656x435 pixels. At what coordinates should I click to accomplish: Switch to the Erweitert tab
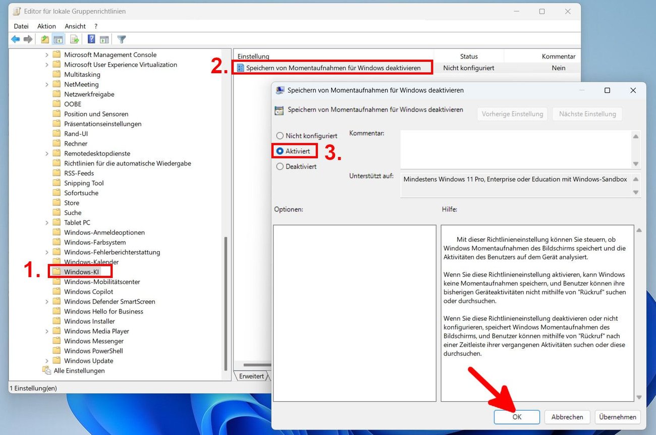coord(252,375)
